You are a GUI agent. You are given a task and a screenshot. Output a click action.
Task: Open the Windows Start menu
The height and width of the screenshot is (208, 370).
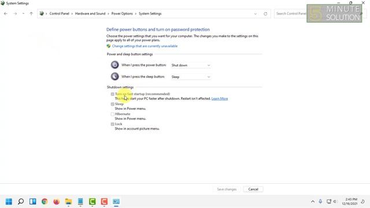point(9,202)
